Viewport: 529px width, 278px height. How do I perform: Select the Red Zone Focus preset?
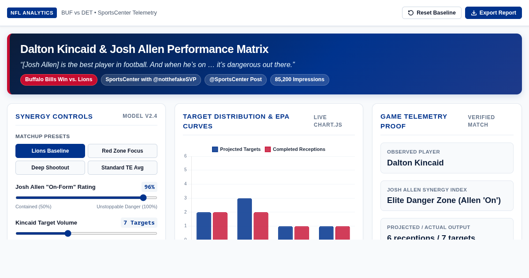[x=123, y=151]
